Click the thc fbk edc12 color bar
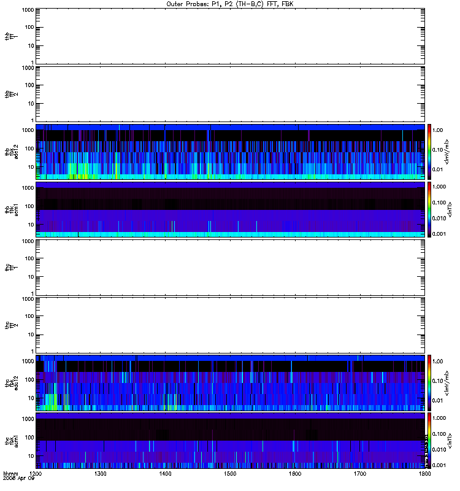The image size is (460, 491). tap(429, 382)
